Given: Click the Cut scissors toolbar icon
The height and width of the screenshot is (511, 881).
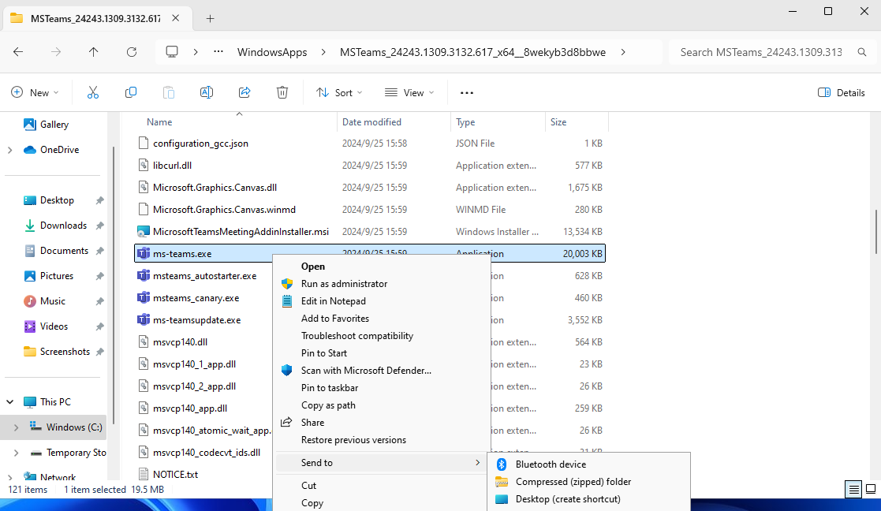Looking at the screenshot, I should point(93,92).
